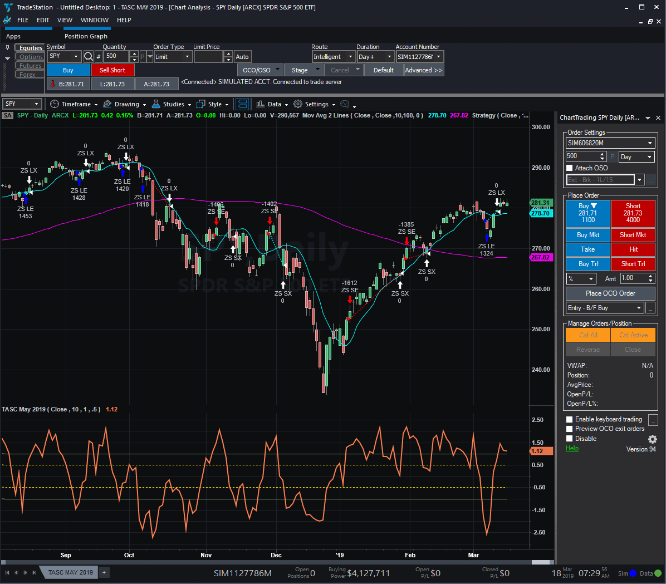The width and height of the screenshot is (666, 584).
Task: Select the Drawing pencil icon
Action: tap(107, 104)
